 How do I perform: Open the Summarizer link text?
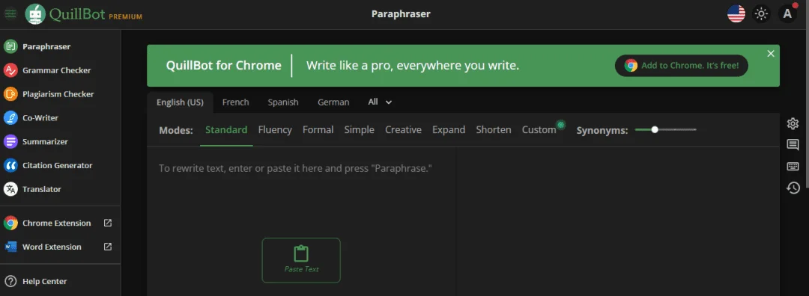[45, 141]
